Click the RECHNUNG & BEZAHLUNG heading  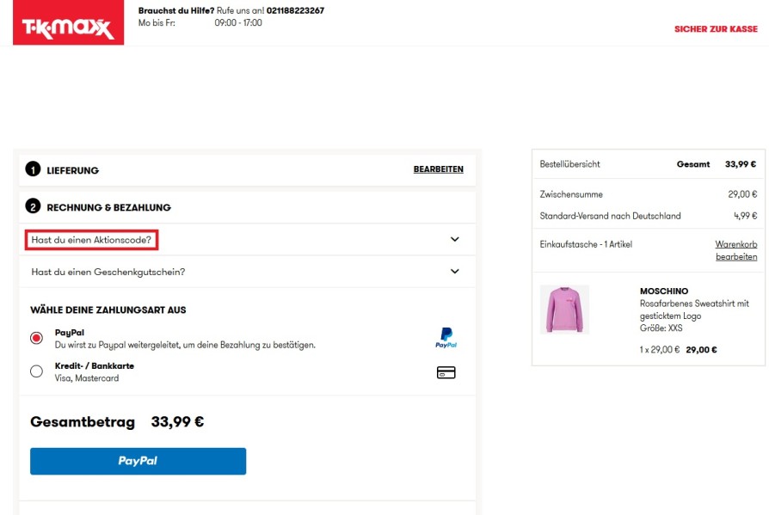(112, 206)
